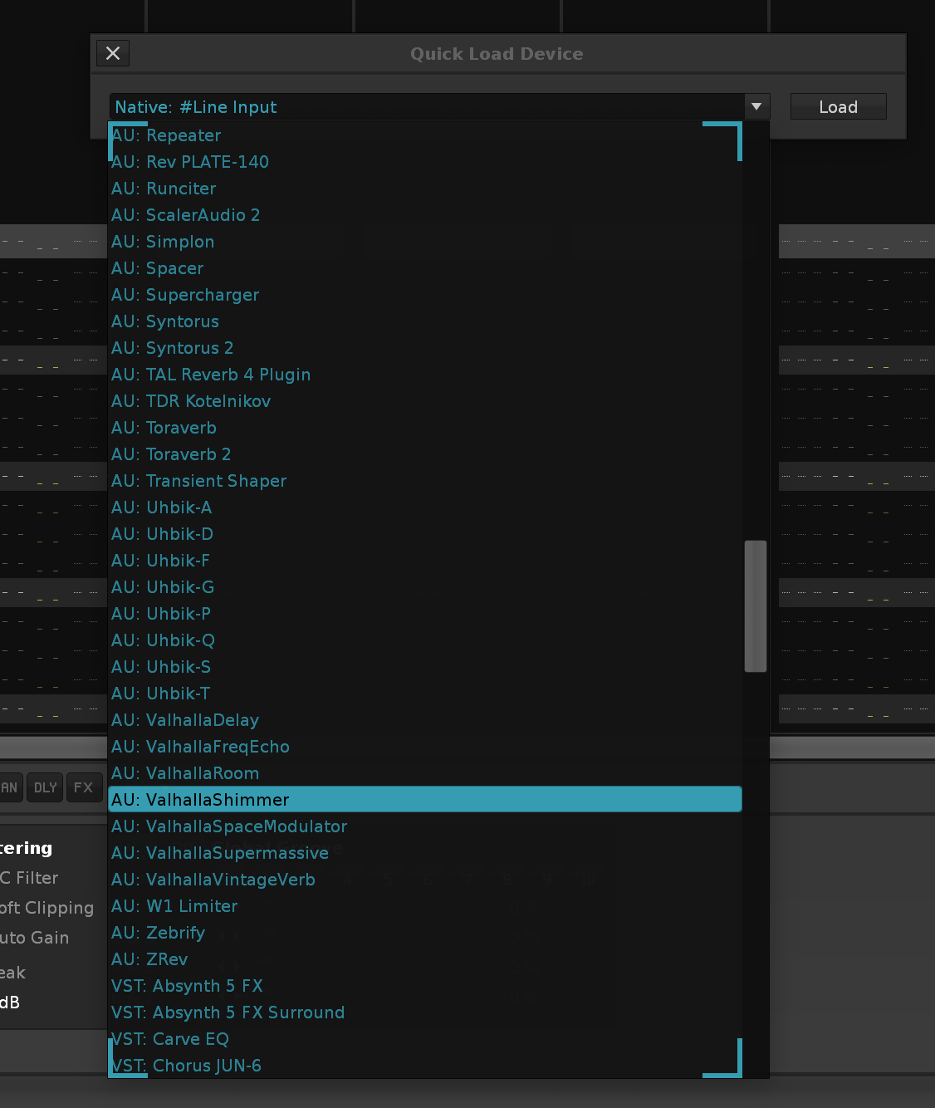935x1108 pixels.
Task: Pick AU: TDR Kotelnikov device
Action: 191,401
